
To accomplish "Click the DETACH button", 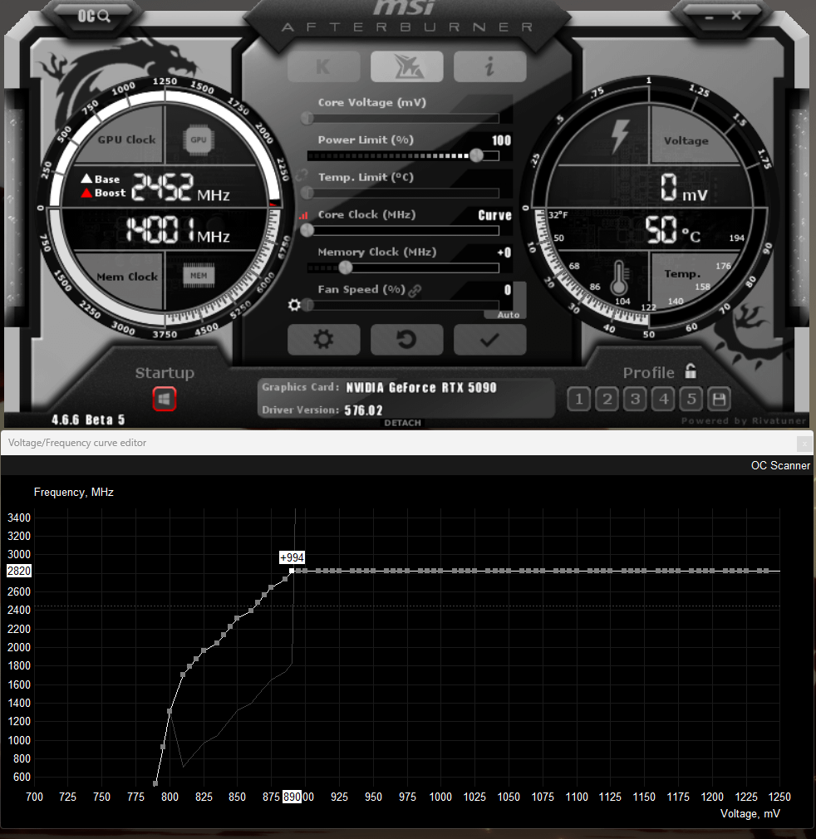I will point(402,423).
